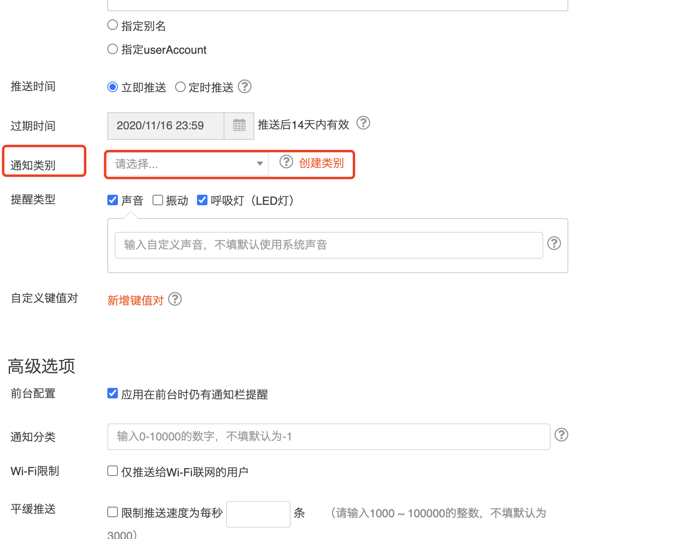
Task: Open the 请选择 category dropdown
Action: (x=187, y=164)
